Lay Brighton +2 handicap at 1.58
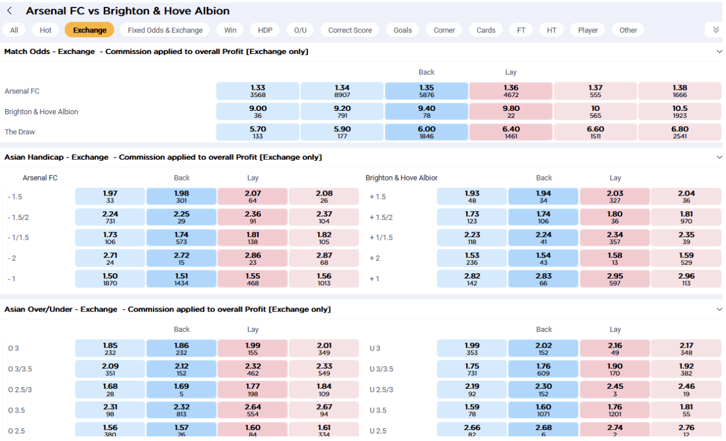This screenshot has width=726, height=441. 615,258
